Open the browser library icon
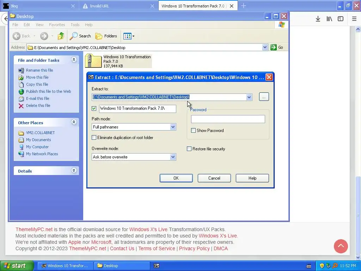The width and height of the screenshot is (361, 271). point(329,19)
